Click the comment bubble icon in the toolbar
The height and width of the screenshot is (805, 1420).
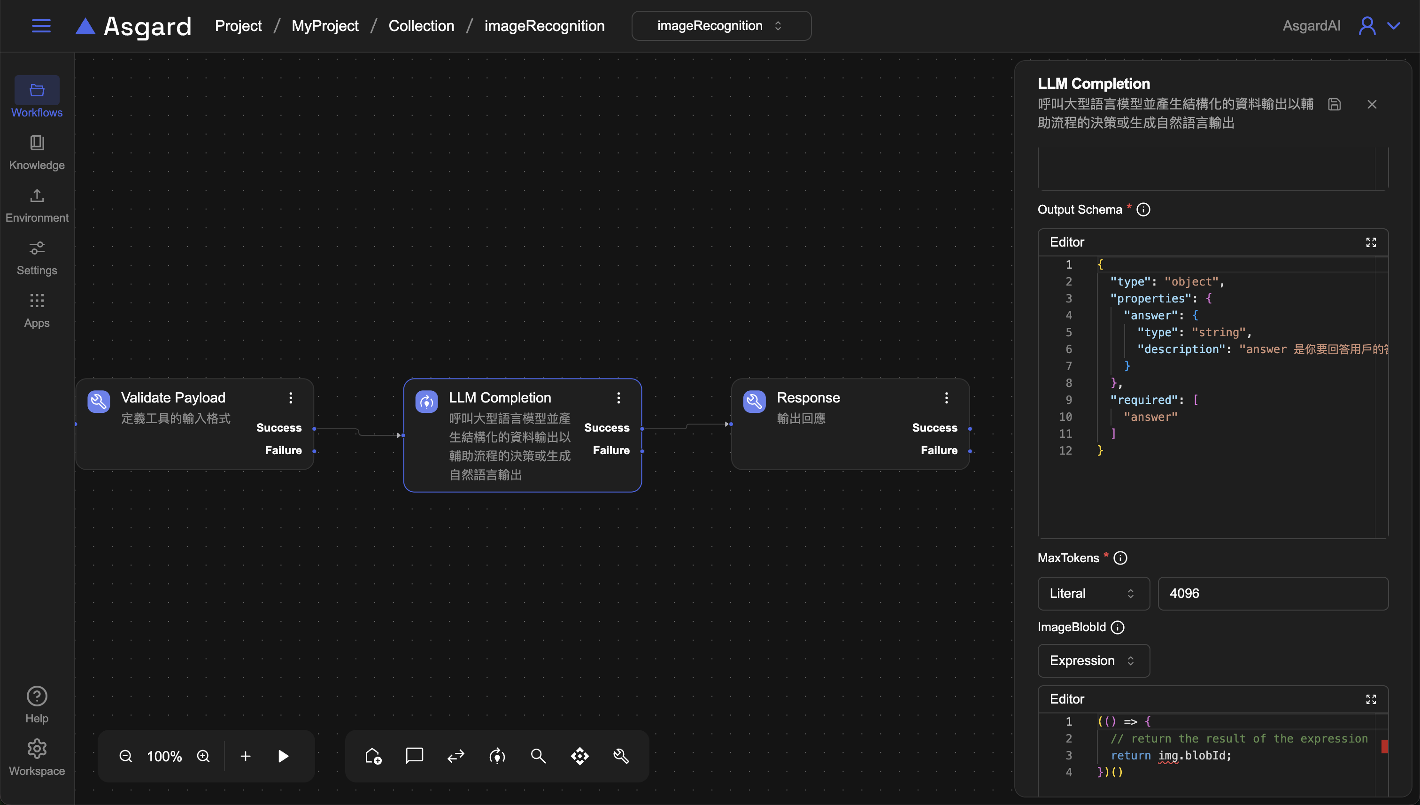[414, 756]
